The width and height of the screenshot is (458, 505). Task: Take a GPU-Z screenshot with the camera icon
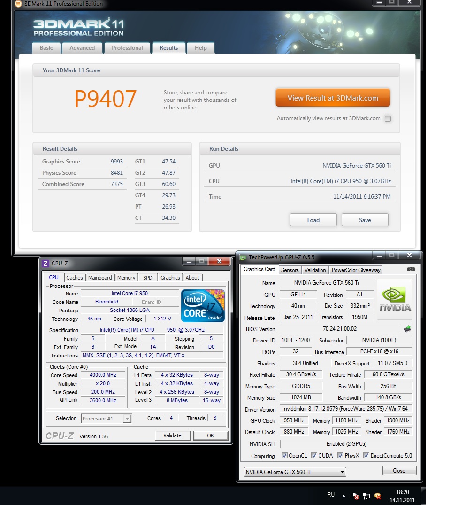click(x=411, y=269)
